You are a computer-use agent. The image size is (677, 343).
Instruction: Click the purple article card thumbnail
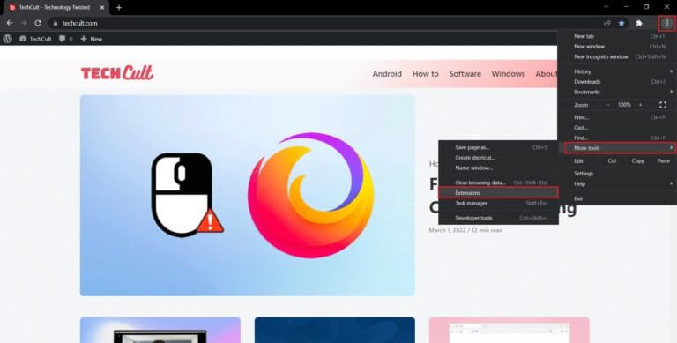click(x=160, y=330)
